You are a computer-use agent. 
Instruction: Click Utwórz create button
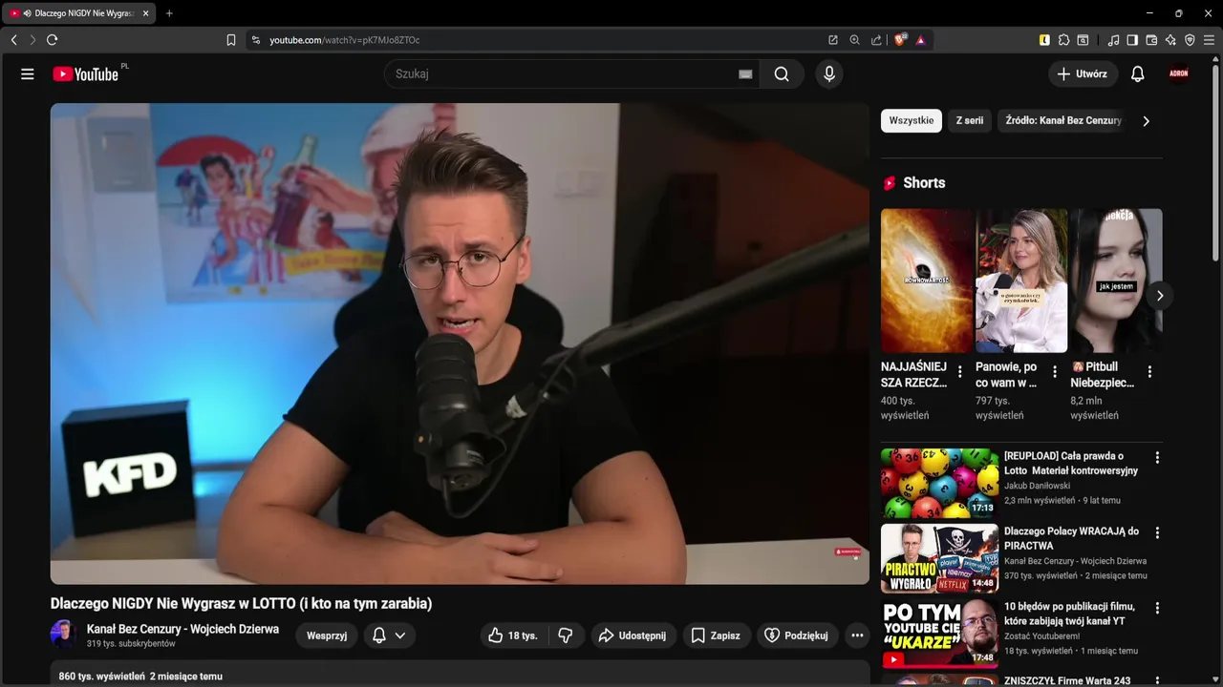(1083, 74)
